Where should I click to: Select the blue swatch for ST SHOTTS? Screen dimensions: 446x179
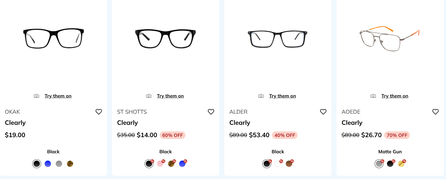pos(182,164)
